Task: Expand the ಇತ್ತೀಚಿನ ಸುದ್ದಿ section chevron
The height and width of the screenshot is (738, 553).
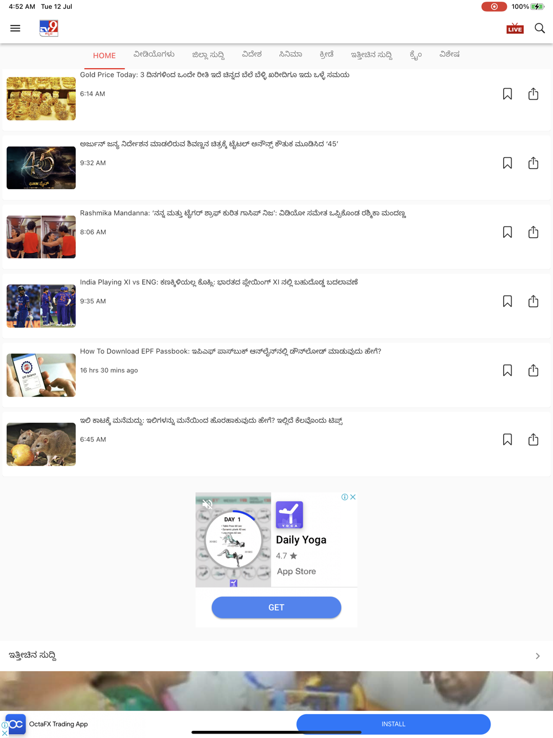Action: 538,656
